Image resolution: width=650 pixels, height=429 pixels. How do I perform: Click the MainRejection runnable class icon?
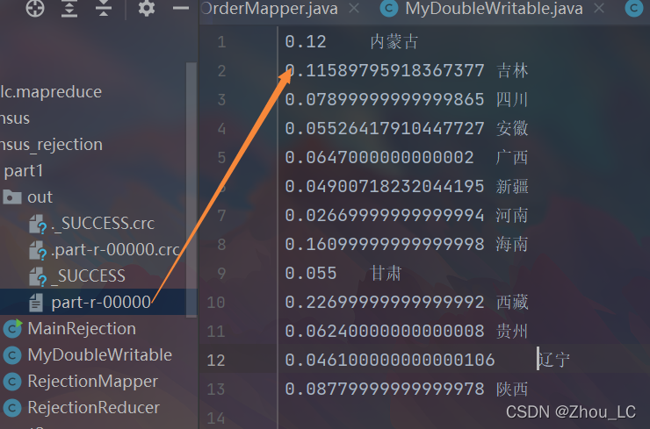coord(12,329)
